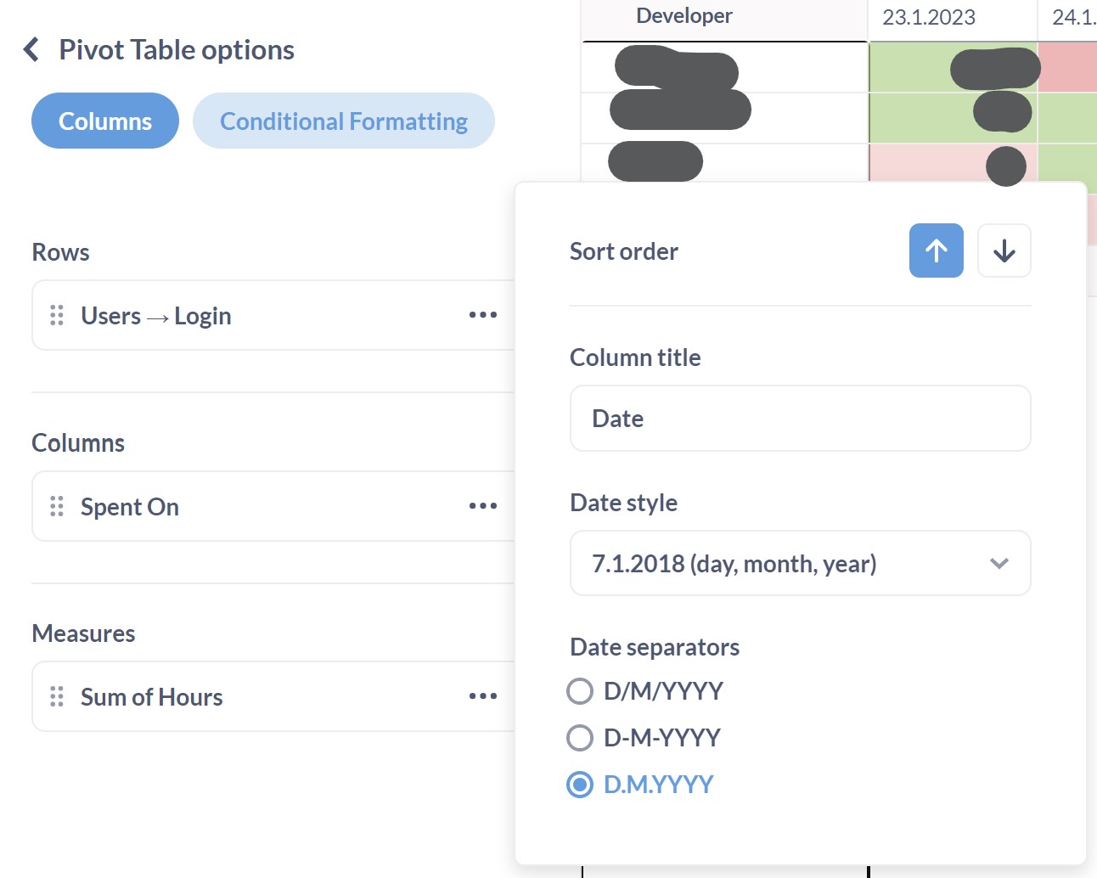The image size is (1097, 878).
Task: Open the Conditional Formatting tab
Action: pyautogui.click(x=343, y=121)
